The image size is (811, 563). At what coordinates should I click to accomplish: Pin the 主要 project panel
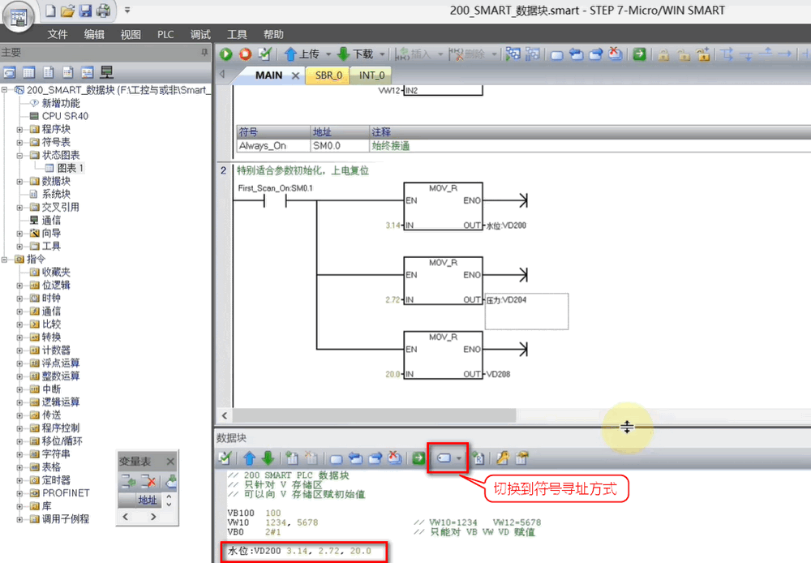[204, 52]
